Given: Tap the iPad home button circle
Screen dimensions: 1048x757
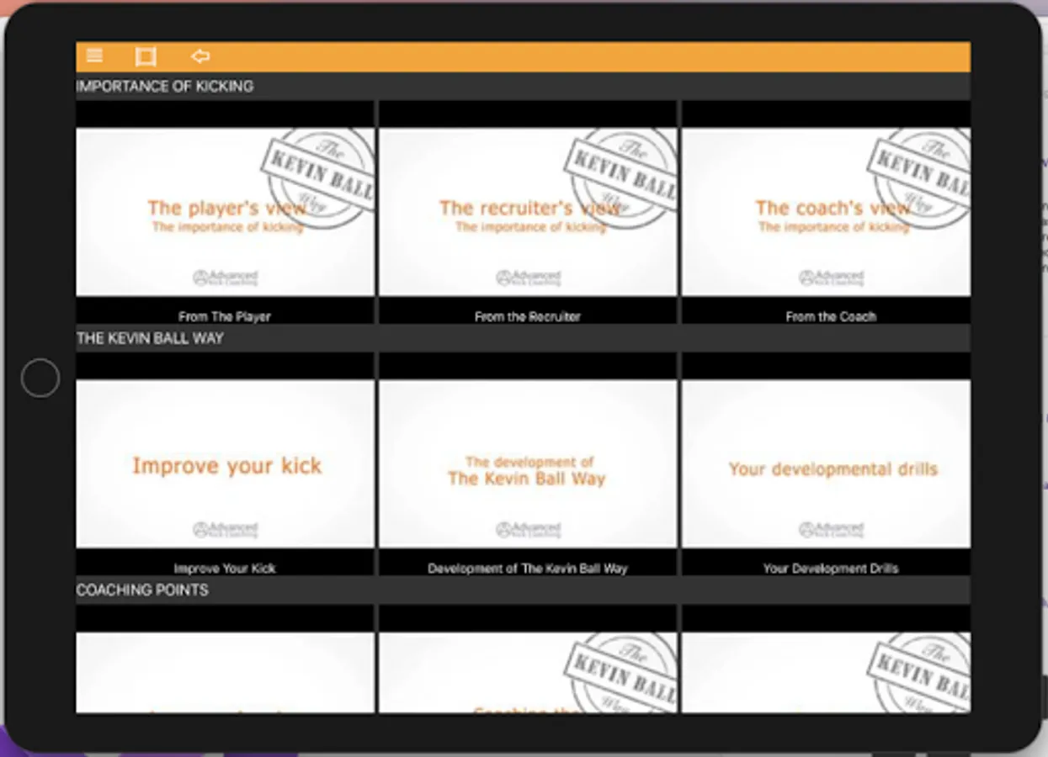Looking at the screenshot, I should click(40, 378).
